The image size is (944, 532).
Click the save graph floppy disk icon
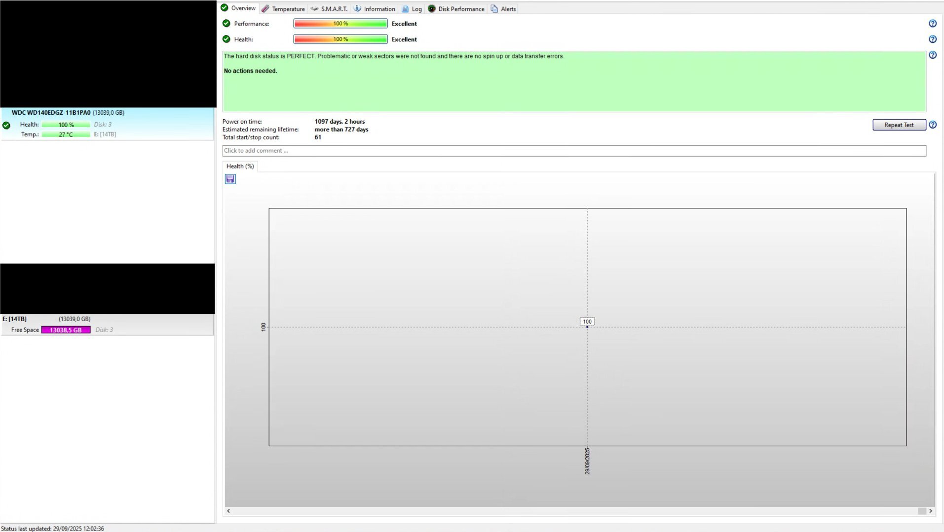(x=230, y=179)
